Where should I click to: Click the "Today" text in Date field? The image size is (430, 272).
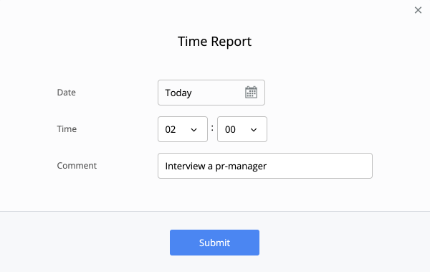[x=178, y=93]
